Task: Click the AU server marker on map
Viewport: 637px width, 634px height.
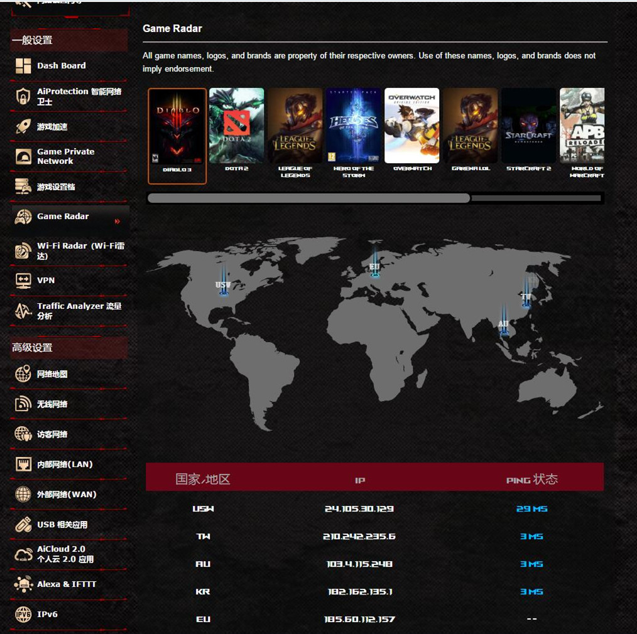Action: 504,320
